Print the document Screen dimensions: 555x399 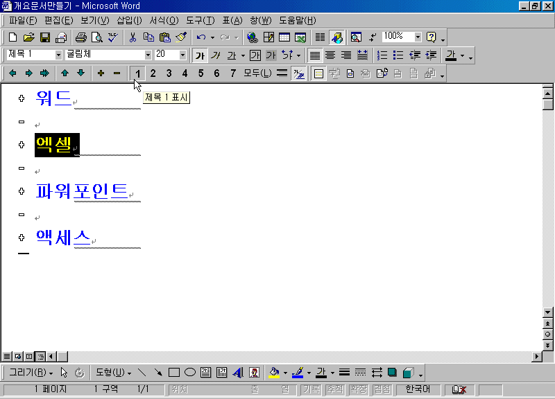(x=80, y=37)
